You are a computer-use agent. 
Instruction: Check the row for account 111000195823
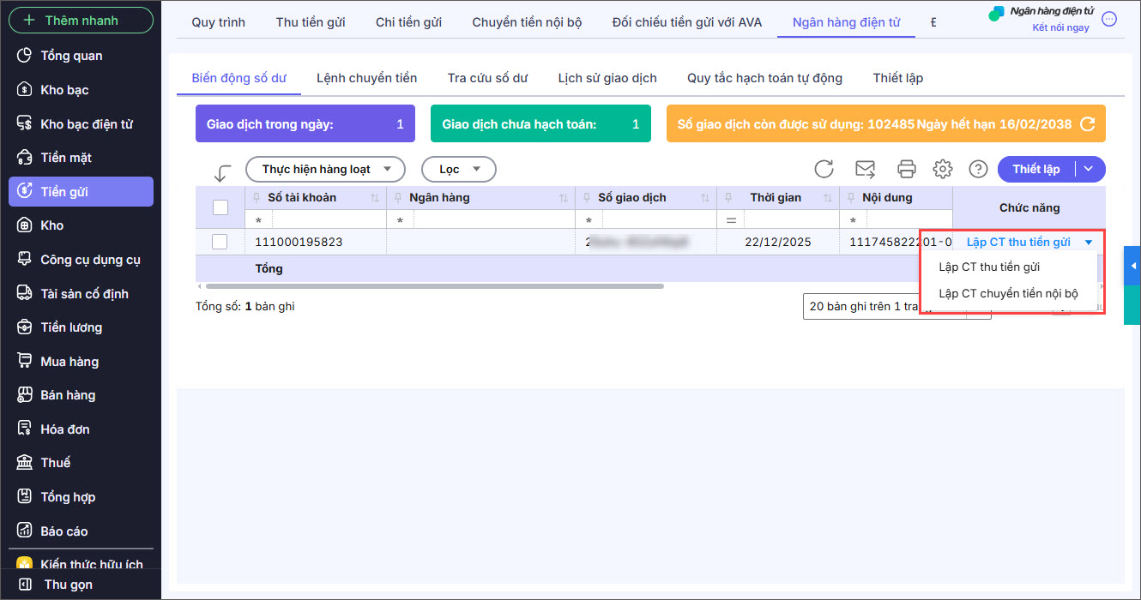click(220, 242)
